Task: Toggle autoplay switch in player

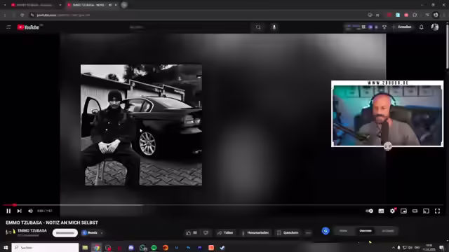Action: (370, 211)
